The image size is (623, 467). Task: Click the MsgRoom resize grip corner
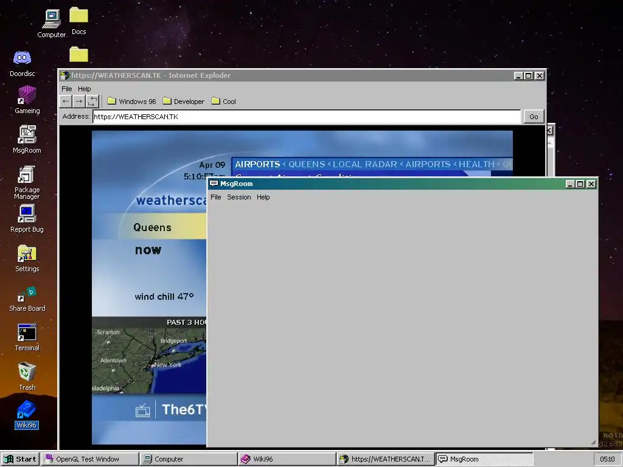593,443
